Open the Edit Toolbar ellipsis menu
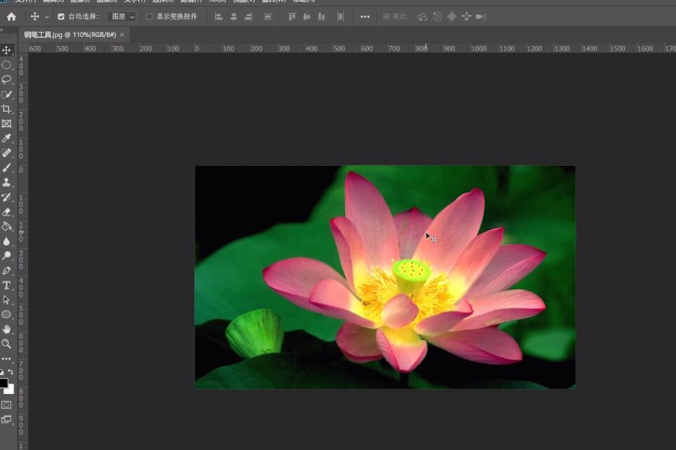The width and height of the screenshot is (676, 450). point(6,359)
